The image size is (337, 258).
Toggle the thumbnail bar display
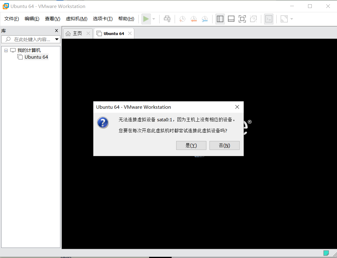(231, 19)
